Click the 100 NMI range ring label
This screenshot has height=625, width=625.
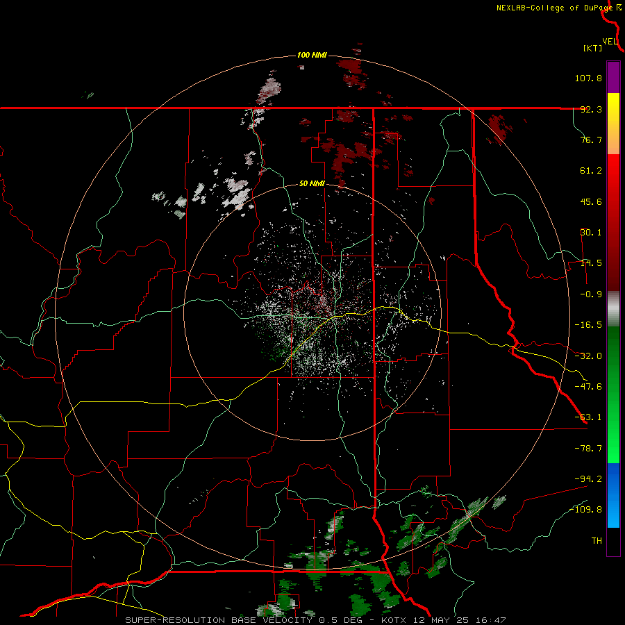click(x=312, y=55)
